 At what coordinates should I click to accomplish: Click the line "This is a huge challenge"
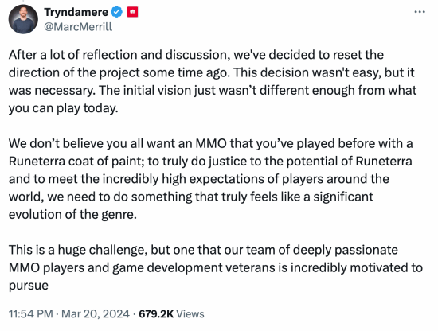coord(203,250)
